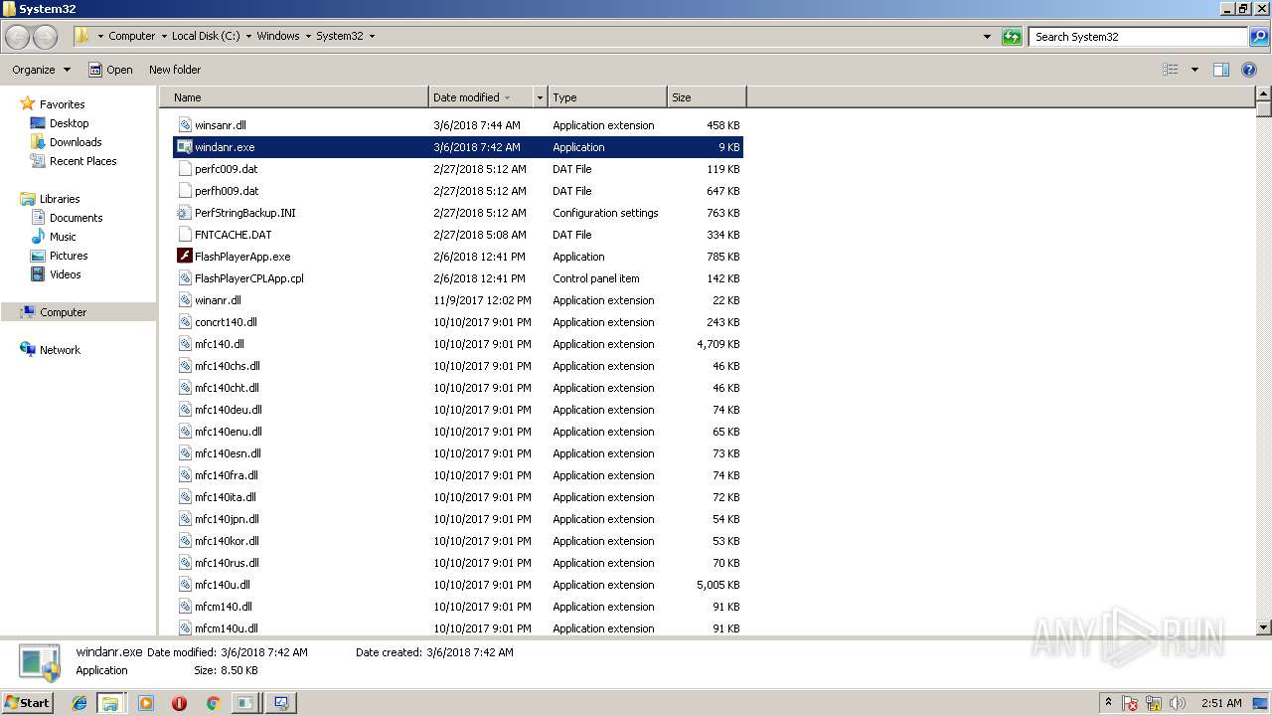
Task: Expand the Local Disk (C:) breadcrumb arrow
Action: (248, 37)
